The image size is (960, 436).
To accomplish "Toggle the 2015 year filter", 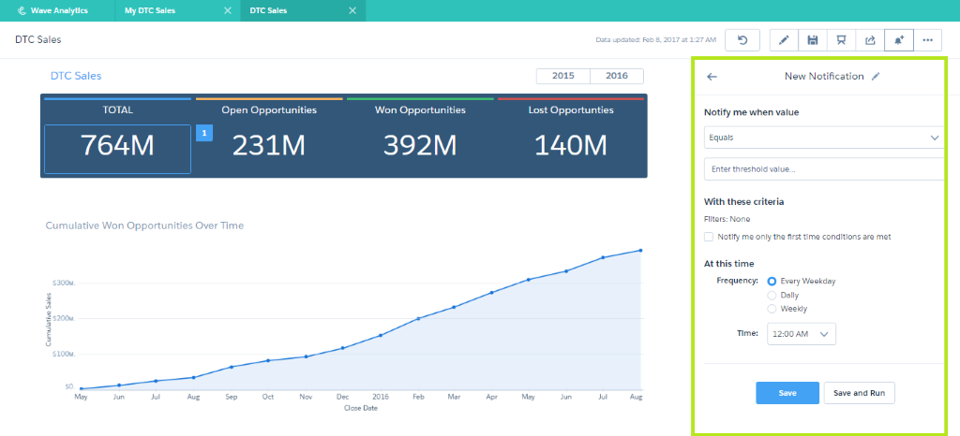I will 563,77.
